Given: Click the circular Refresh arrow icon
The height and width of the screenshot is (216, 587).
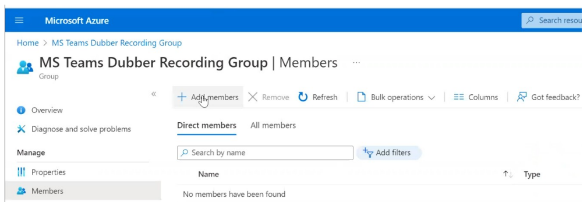Looking at the screenshot, I should [x=303, y=97].
